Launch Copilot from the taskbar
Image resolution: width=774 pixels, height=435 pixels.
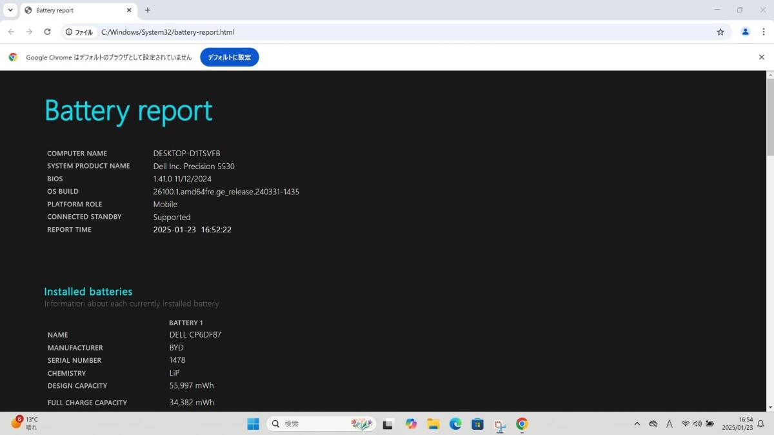411,423
